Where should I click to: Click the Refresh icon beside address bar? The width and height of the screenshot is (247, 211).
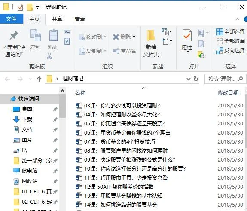coord(195,79)
